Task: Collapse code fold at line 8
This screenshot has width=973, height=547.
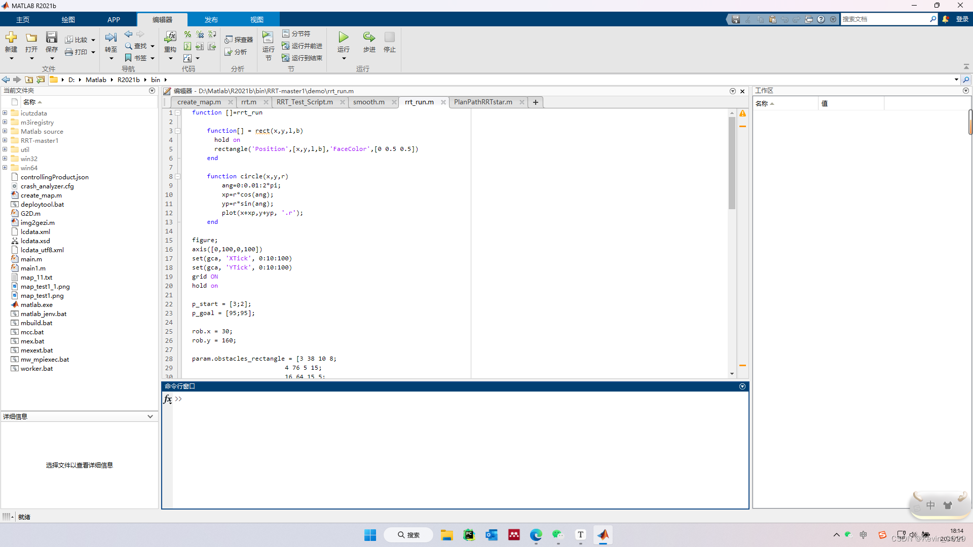Action: (x=178, y=176)
